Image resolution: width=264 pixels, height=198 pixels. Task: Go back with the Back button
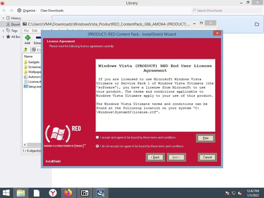point(155,157)
